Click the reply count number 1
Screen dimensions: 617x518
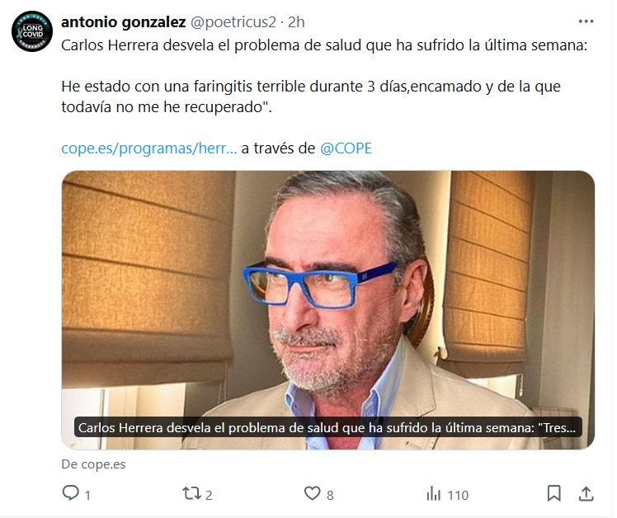[x=87, y=495]
